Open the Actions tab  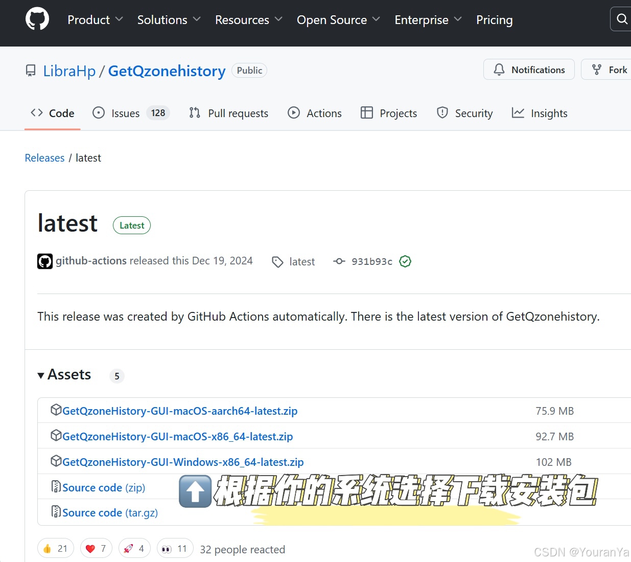tap(315, 113)
